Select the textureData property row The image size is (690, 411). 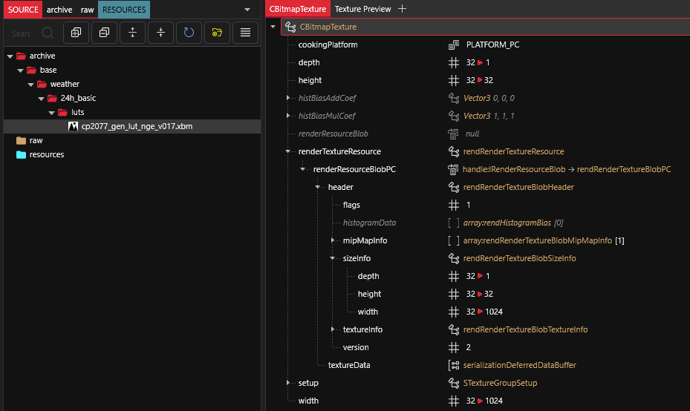click(x=349, y=365)
